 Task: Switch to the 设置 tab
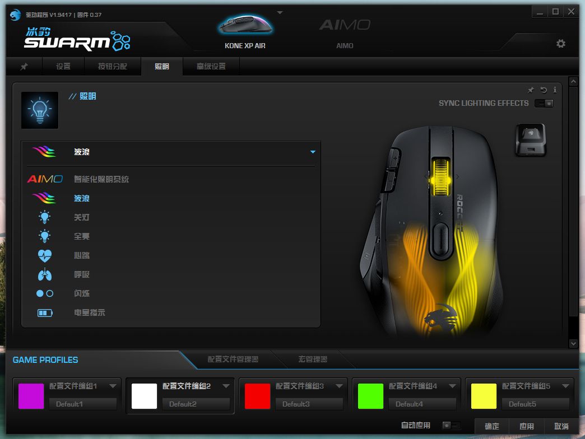coord(63,66)
